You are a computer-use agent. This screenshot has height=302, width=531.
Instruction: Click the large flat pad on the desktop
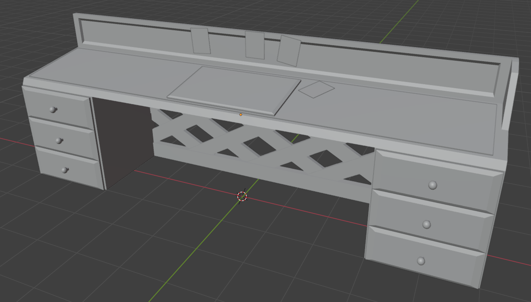(x=233, y=88)
